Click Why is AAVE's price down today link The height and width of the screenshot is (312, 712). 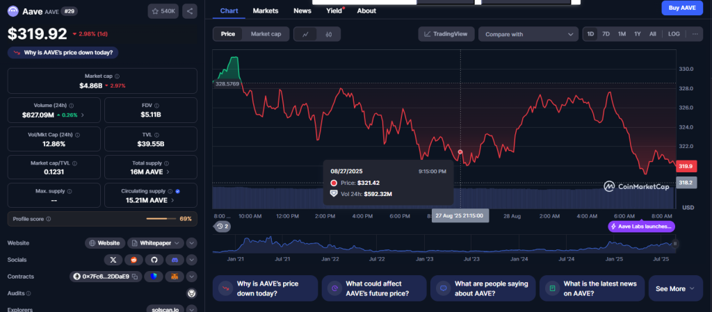(62, 52)
